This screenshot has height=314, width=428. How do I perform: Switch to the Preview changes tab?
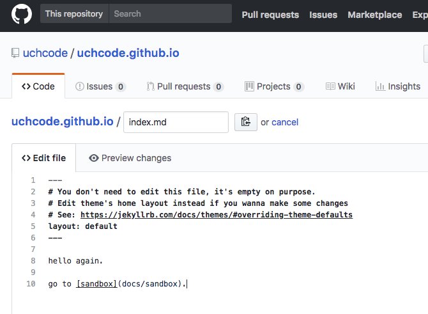tap(130, 158)
